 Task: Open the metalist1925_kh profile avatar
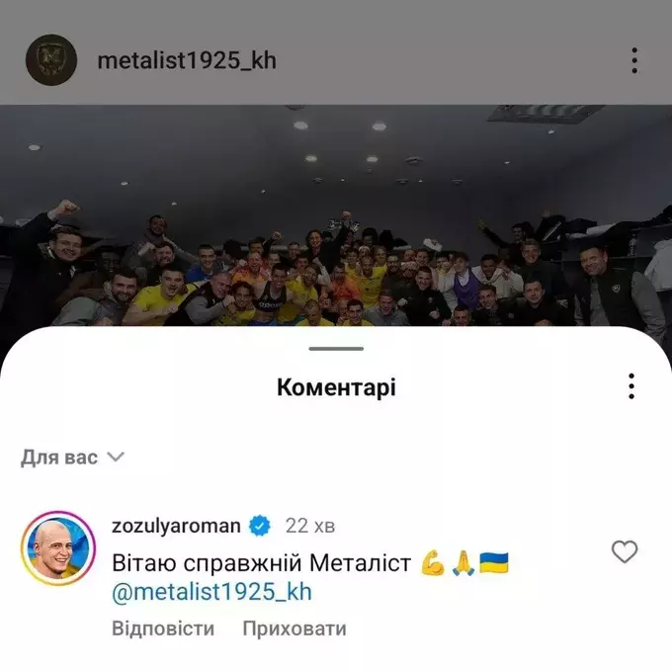point(51,60)
